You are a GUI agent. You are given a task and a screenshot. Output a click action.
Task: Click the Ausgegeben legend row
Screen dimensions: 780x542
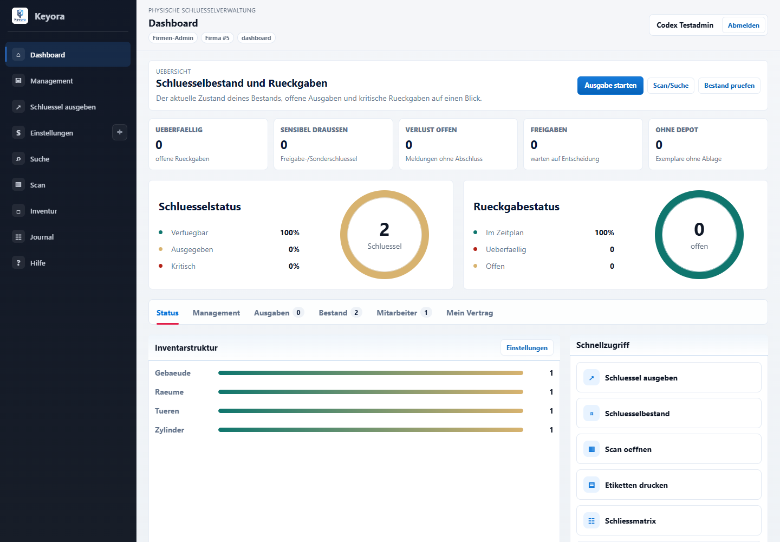coord(229,249)
